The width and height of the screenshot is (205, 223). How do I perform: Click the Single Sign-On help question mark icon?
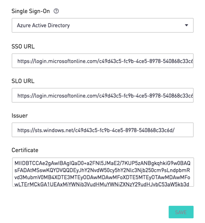pos(56,11)
